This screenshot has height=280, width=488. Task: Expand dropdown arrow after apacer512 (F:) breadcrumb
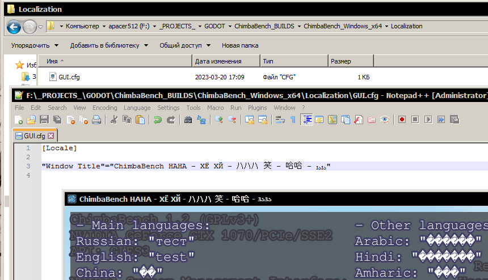pos(154,27)
